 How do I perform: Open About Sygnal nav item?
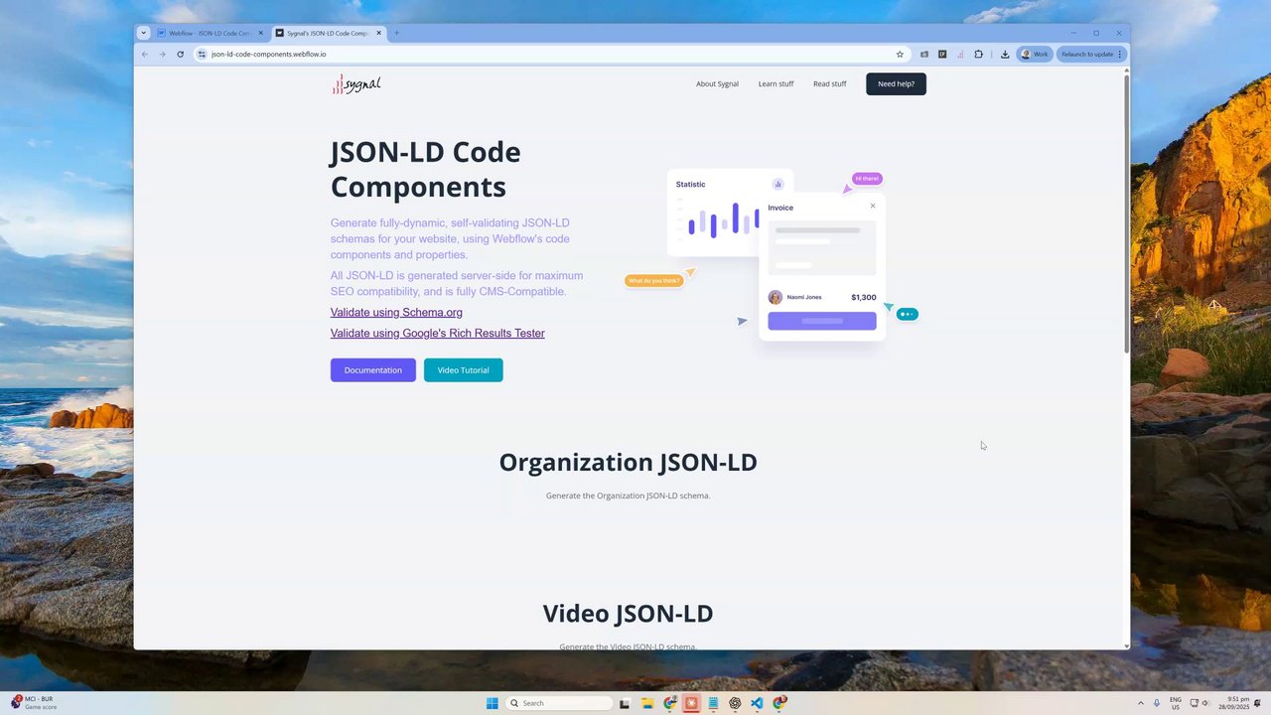(717, 83)
